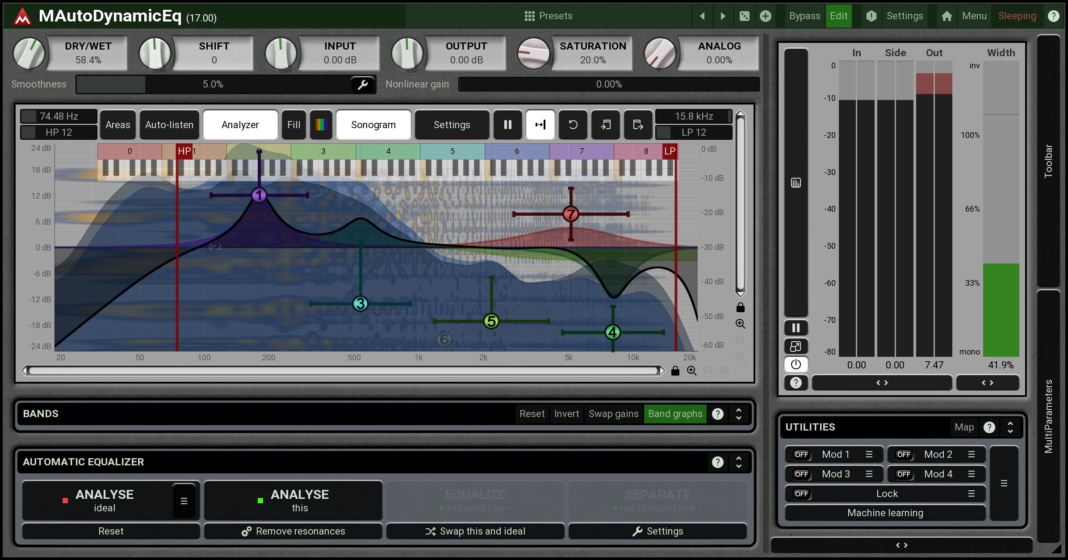Toggle the Lock OFF switch

(801, 494)
